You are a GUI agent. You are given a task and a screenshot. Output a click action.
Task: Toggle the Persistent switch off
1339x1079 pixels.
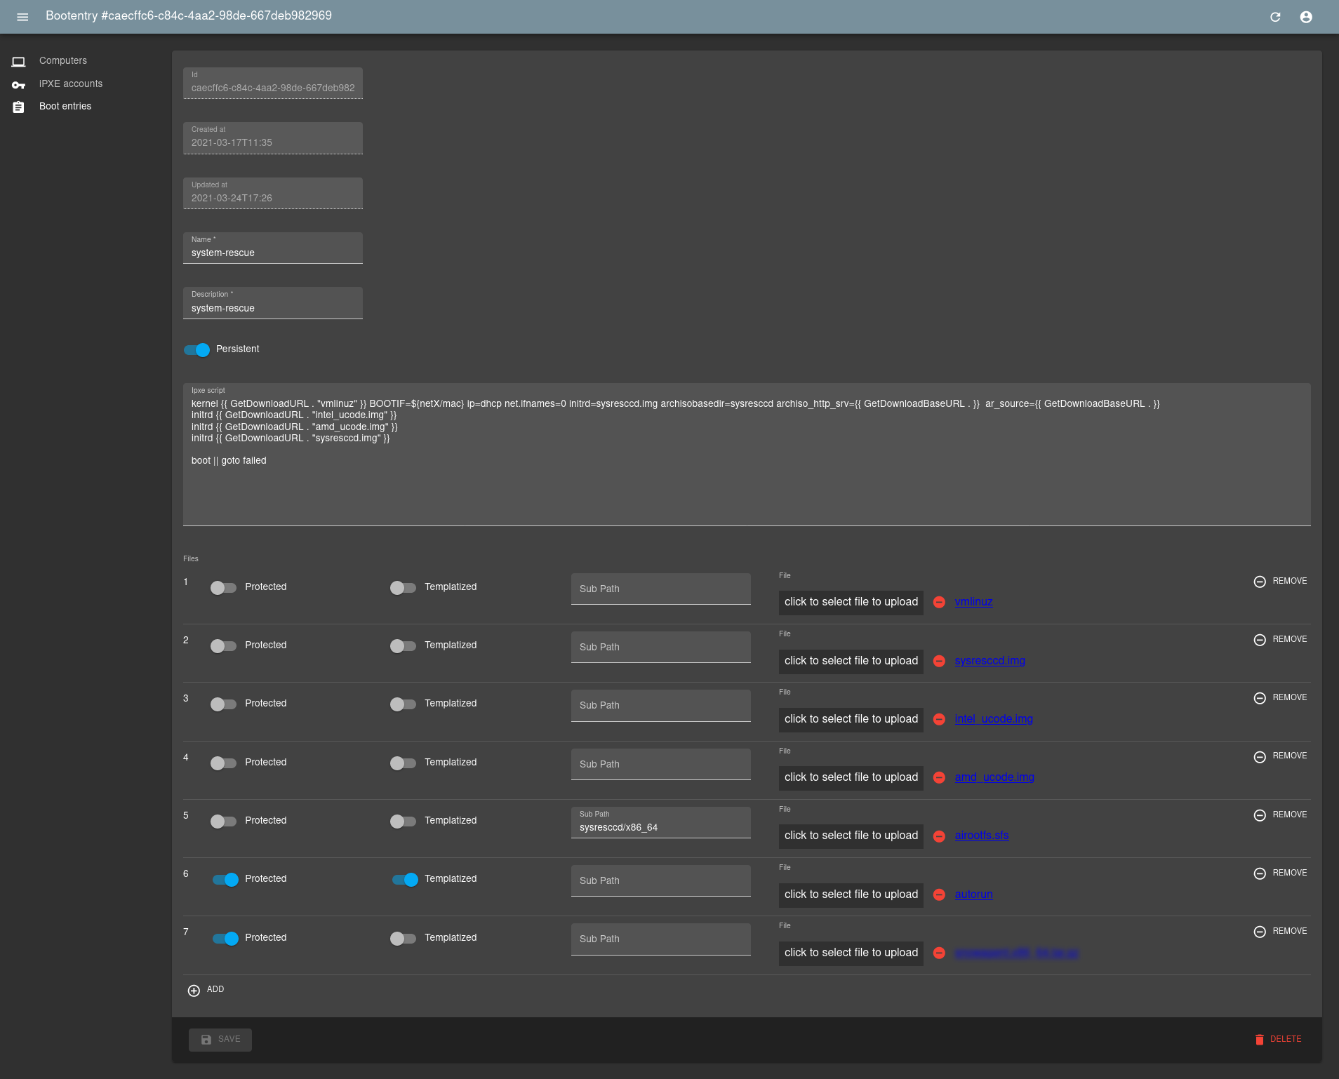[196, 350]
